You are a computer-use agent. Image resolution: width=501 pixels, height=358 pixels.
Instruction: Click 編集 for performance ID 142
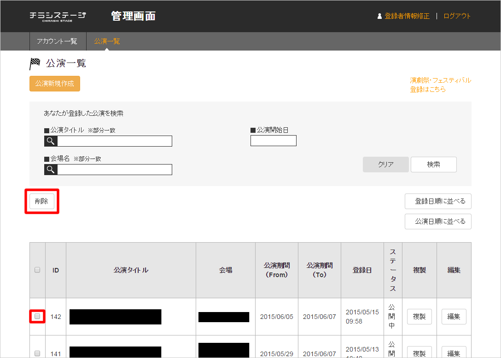(x=454, y=317)
